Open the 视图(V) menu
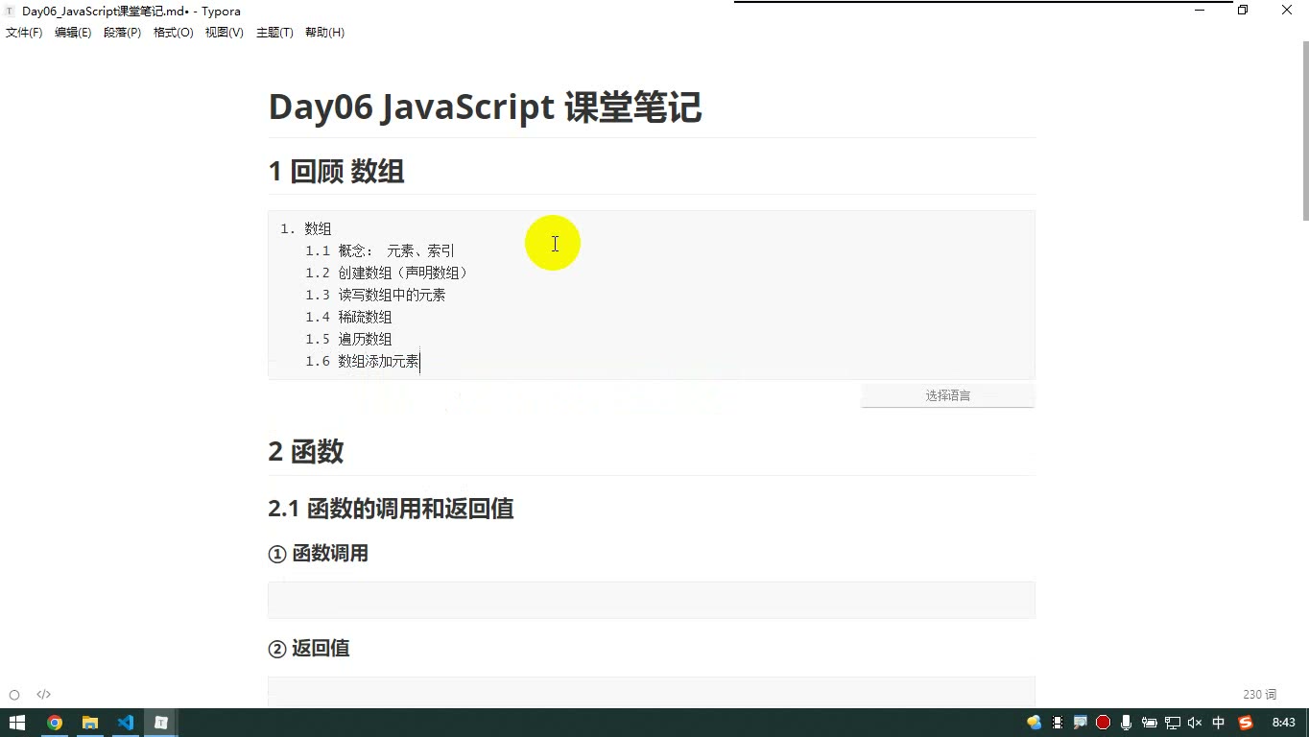 click(x=225, y=33)
